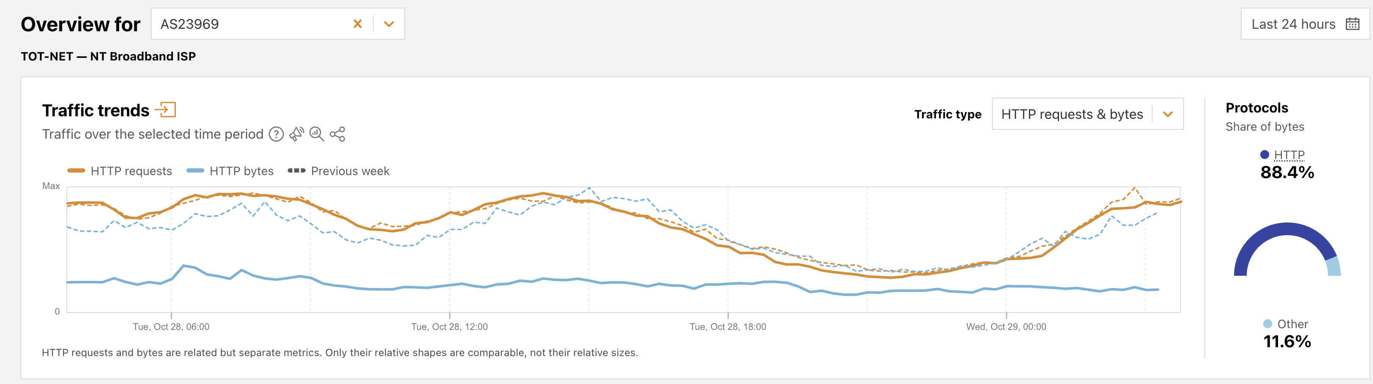
Task: Click the Traffic trends heading
Action: [x=96, y=110]
